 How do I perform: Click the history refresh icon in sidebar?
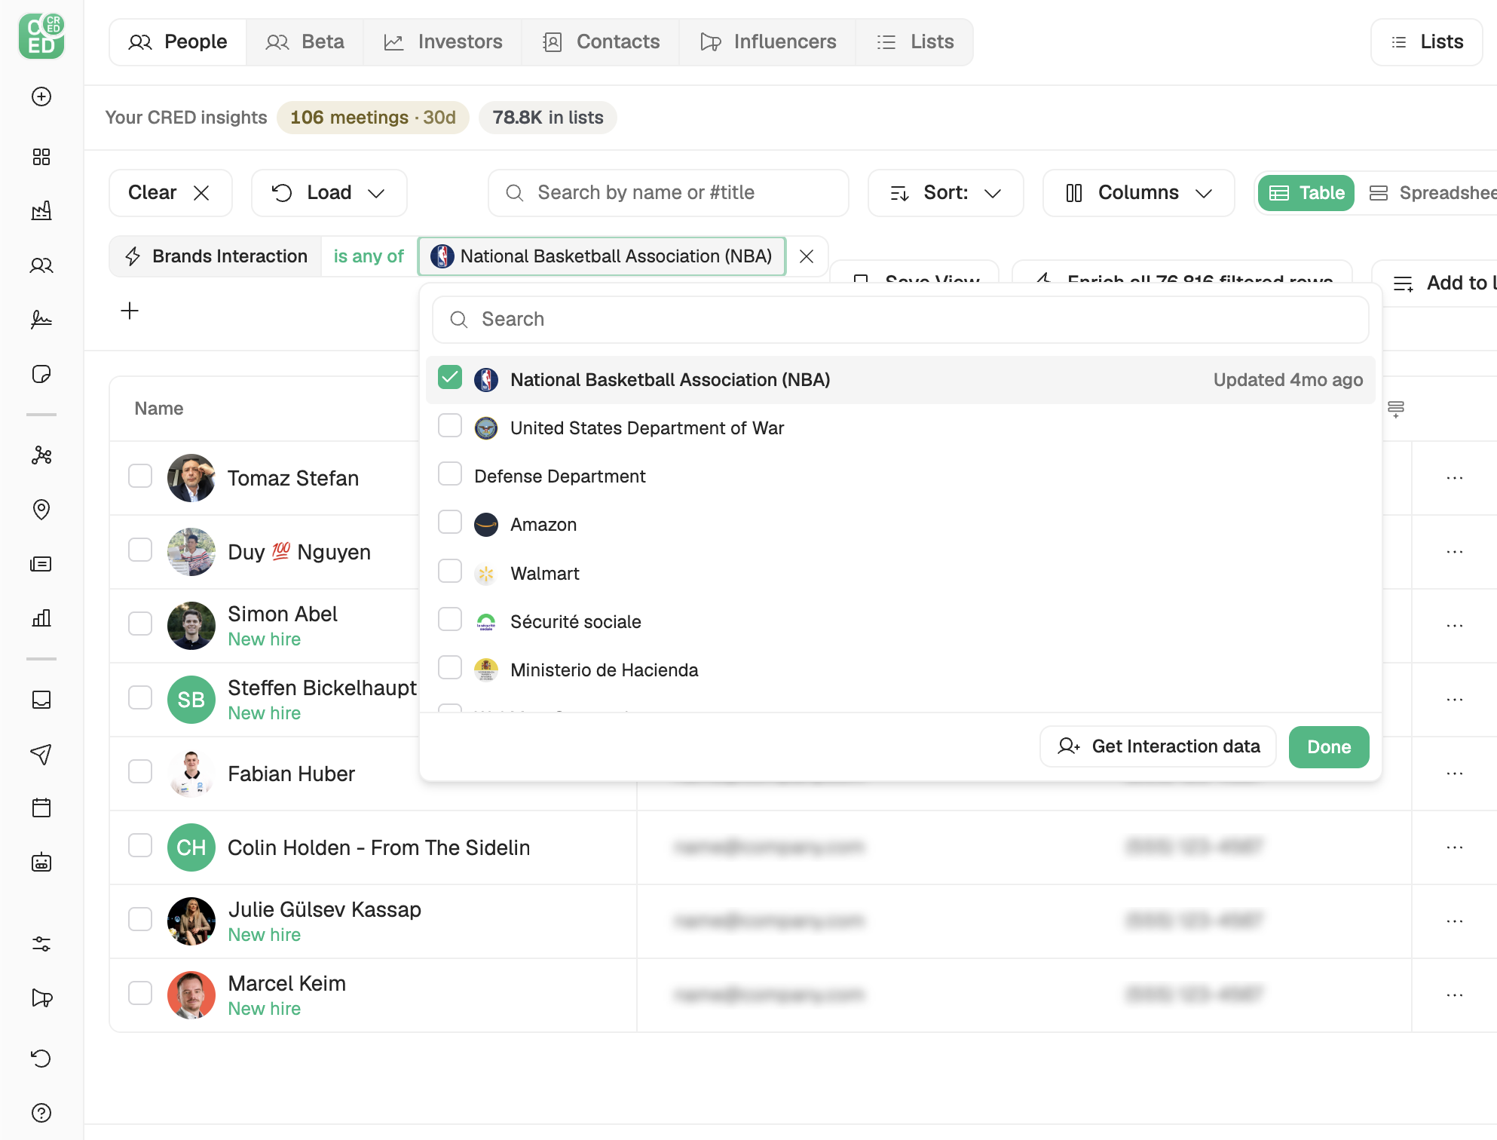pyautogui.click(x=41, y=1059)
